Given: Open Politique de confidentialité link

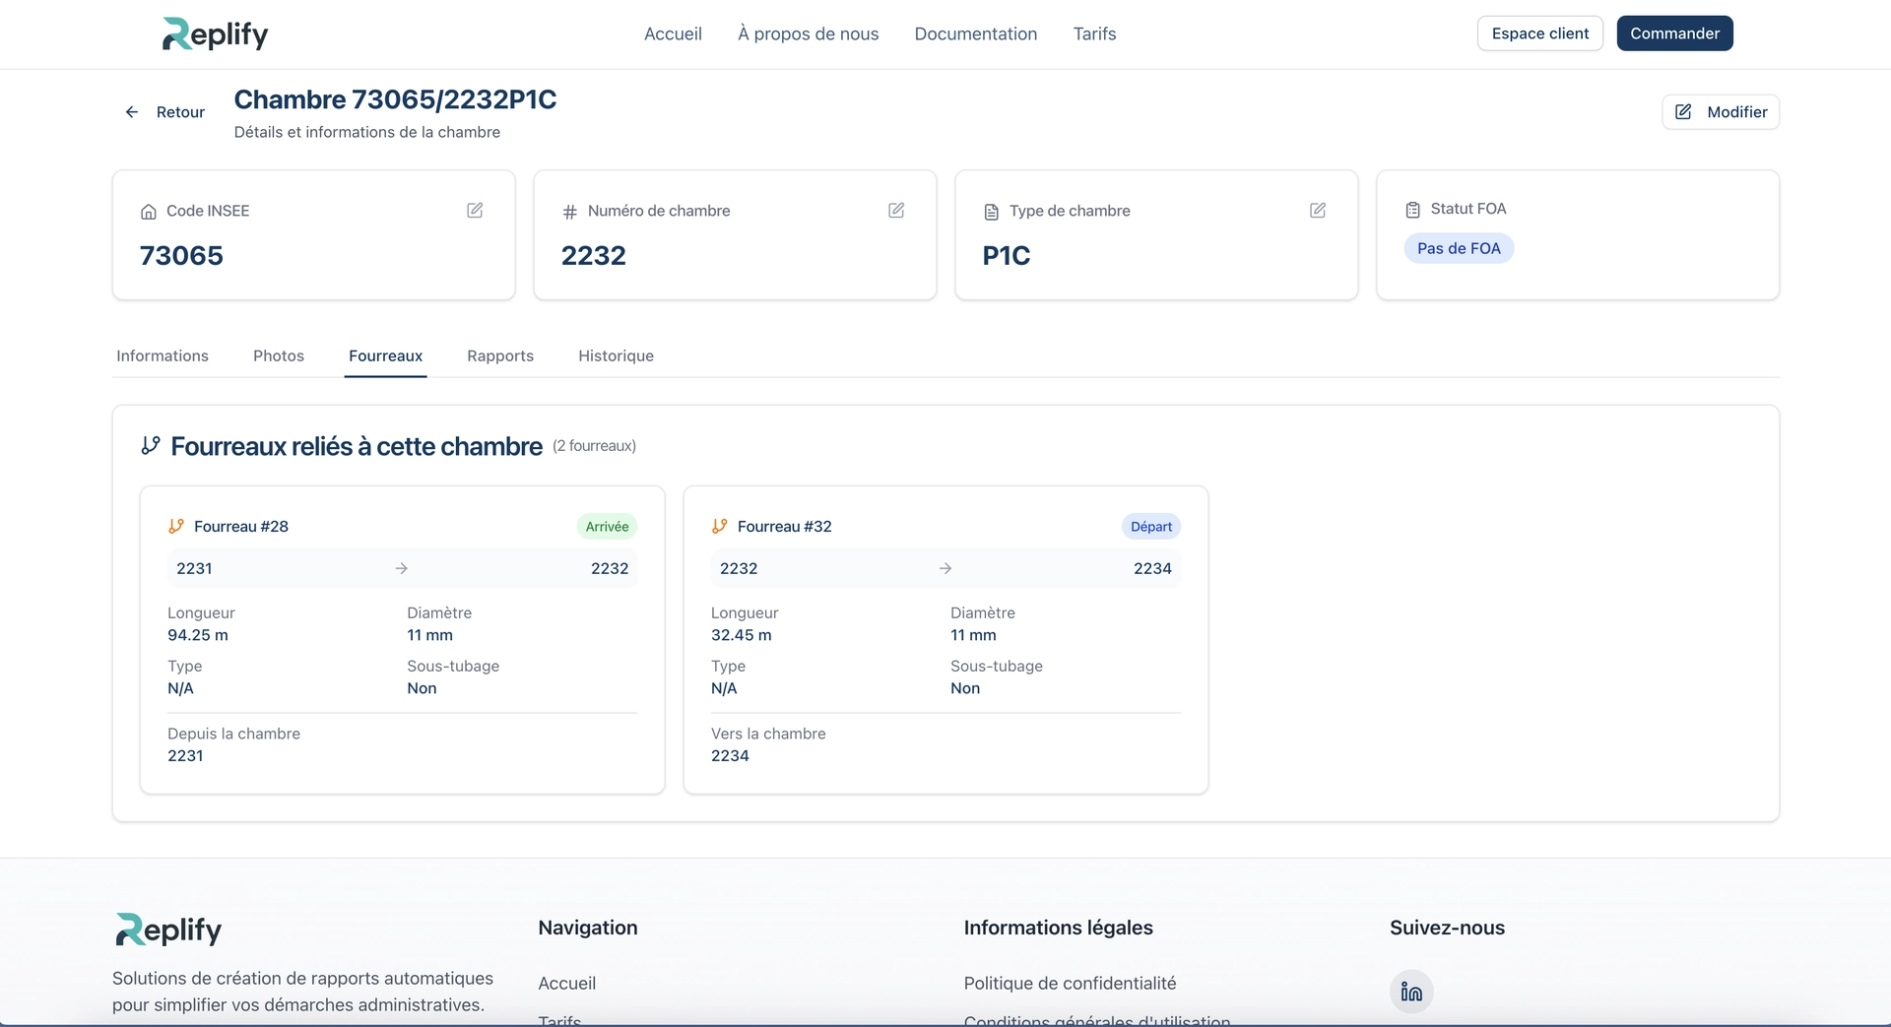Looking at the screenshot, I should click(x=1070, y=983).
